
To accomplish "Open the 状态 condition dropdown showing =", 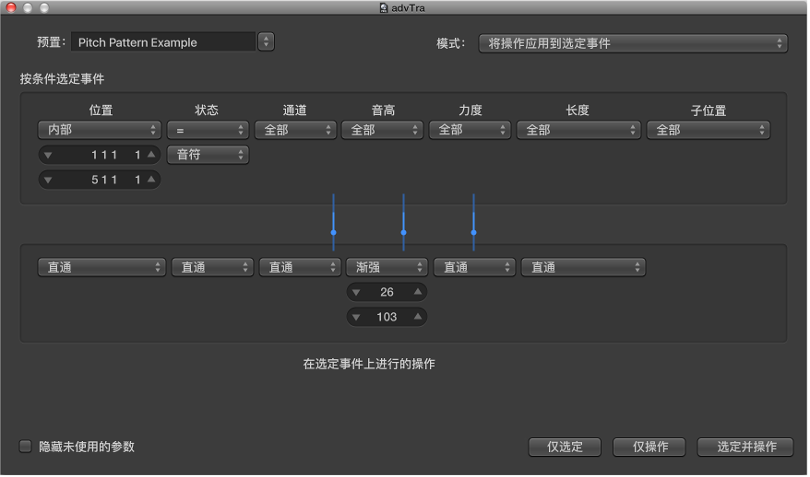I will point(208,130).
